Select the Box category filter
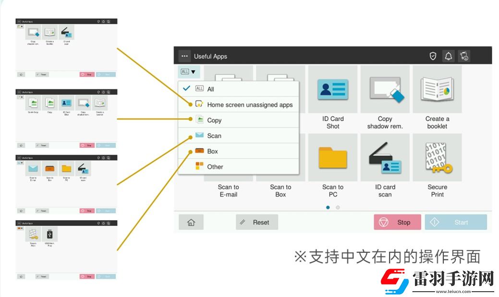Image resolution: width=499 pixels, height=297 pixels. coord(213,151)
